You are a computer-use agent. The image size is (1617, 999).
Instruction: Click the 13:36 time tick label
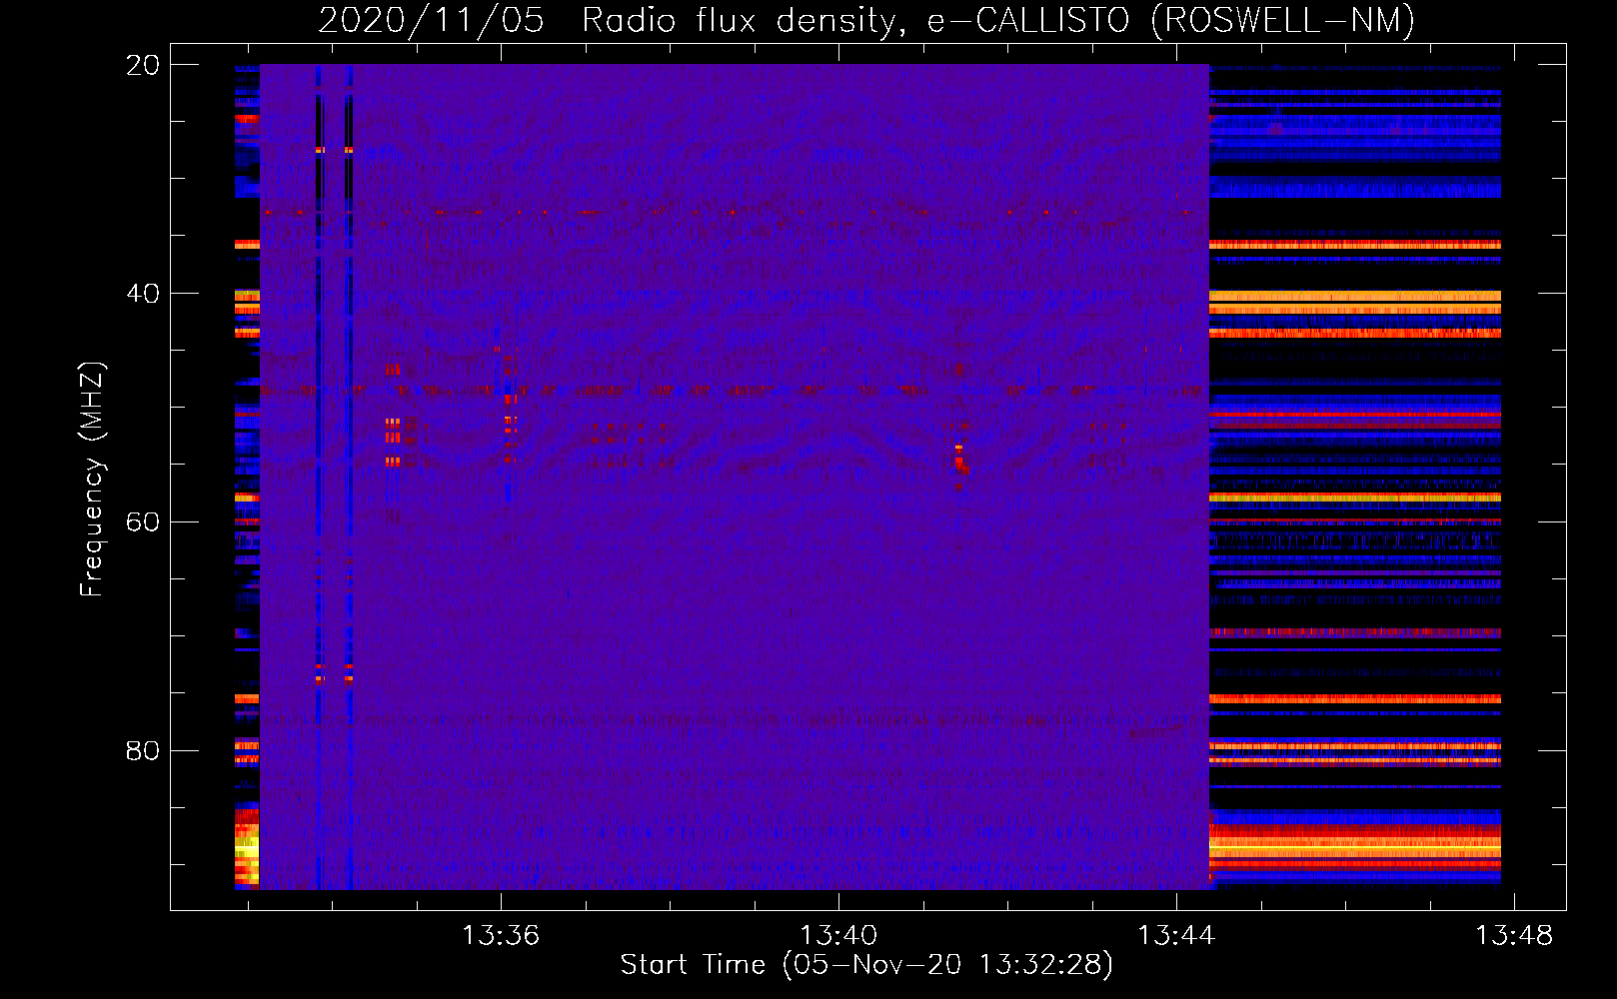click(501, 935)
